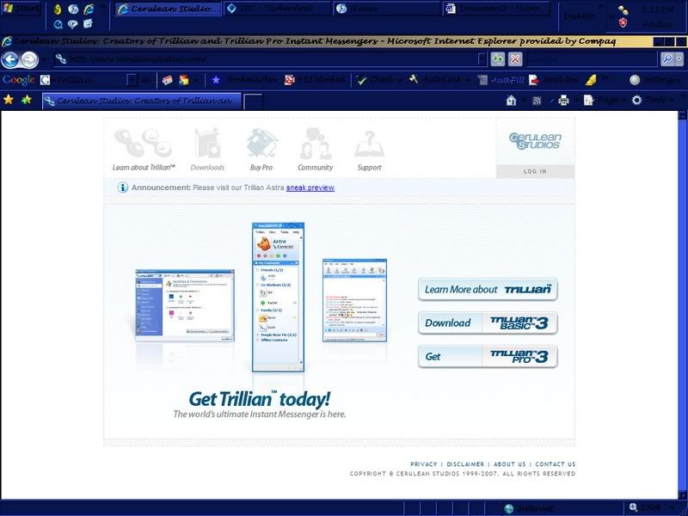Open the address bar history dropdown
Screen dimensions: 688x516
(482, 58)
